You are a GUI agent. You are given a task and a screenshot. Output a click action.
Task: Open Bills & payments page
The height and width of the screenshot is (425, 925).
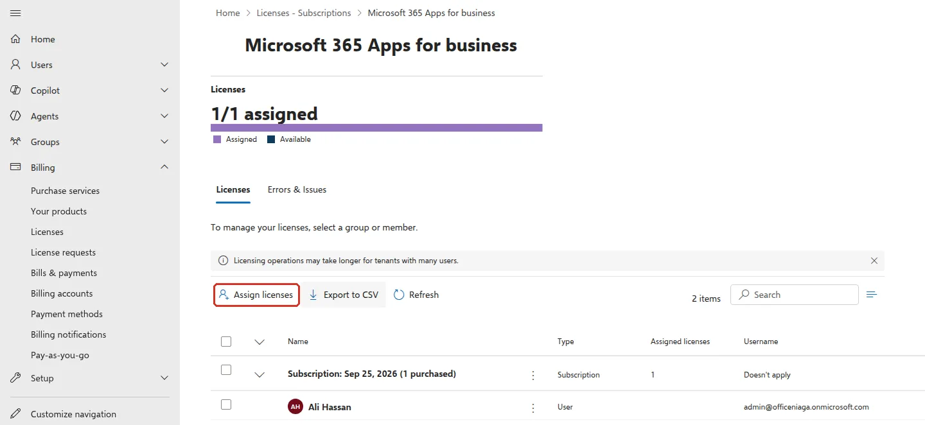[64, 273]
